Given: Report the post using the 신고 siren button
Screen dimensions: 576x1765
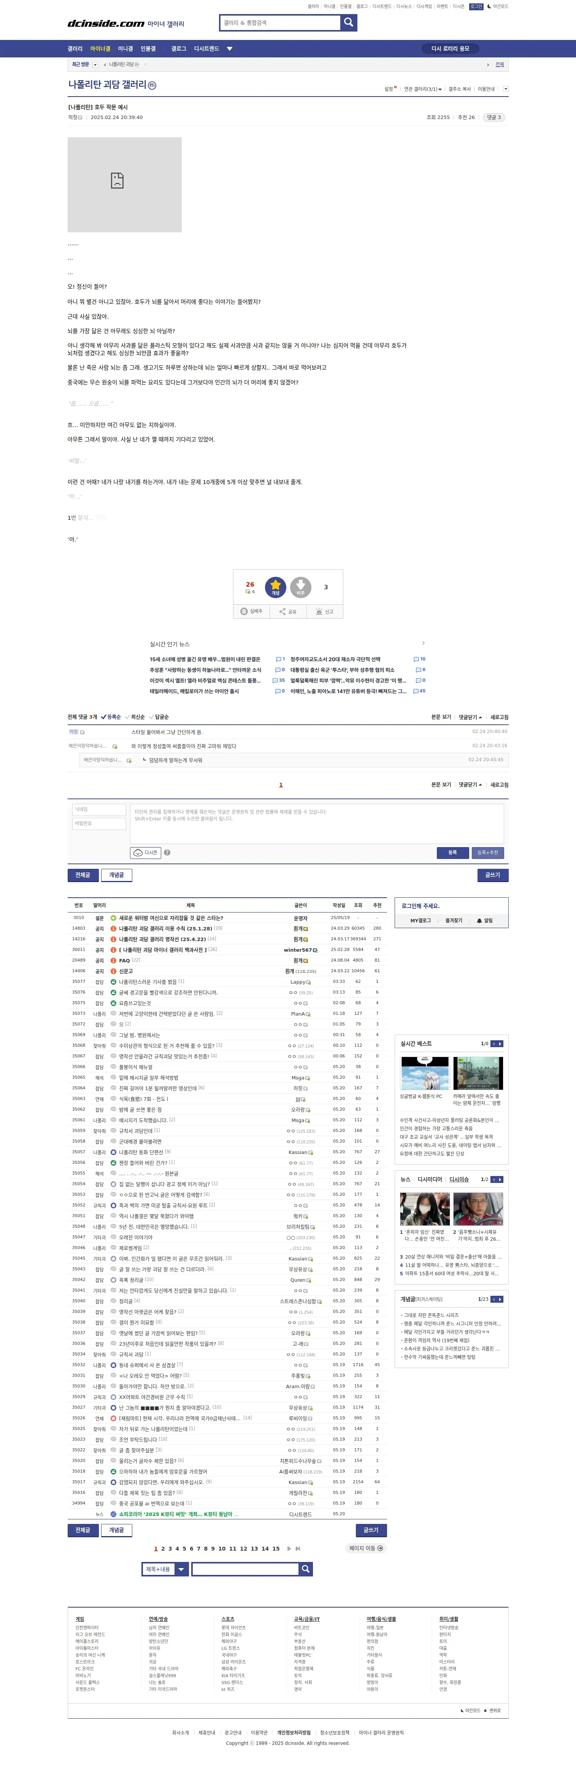Looking at the screenshot, I should tap(325, 611).
